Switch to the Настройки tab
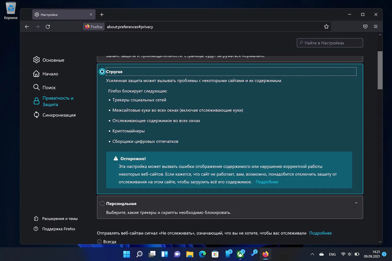Screen dimensions: 392x261 [x=64, y=15]
